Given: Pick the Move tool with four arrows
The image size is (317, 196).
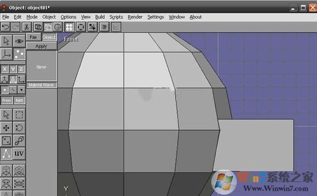Looking at the screenshot, I should [x=6, y=128].
